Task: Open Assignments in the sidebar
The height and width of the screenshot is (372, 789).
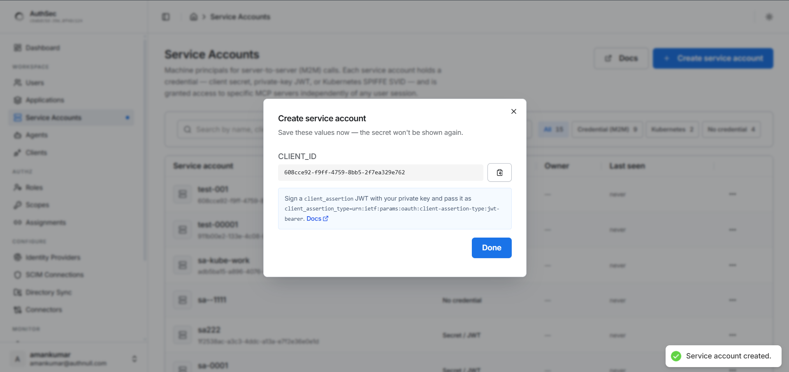Action: pyautogui.click(x=72, y=222)
